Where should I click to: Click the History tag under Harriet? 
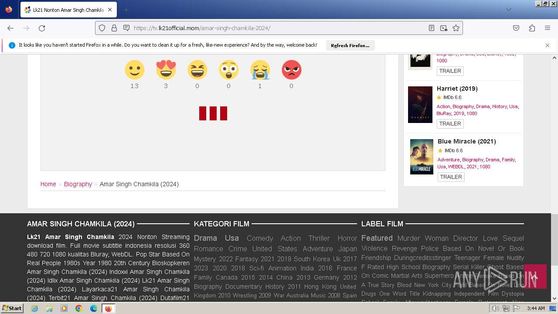pos(500,106)
